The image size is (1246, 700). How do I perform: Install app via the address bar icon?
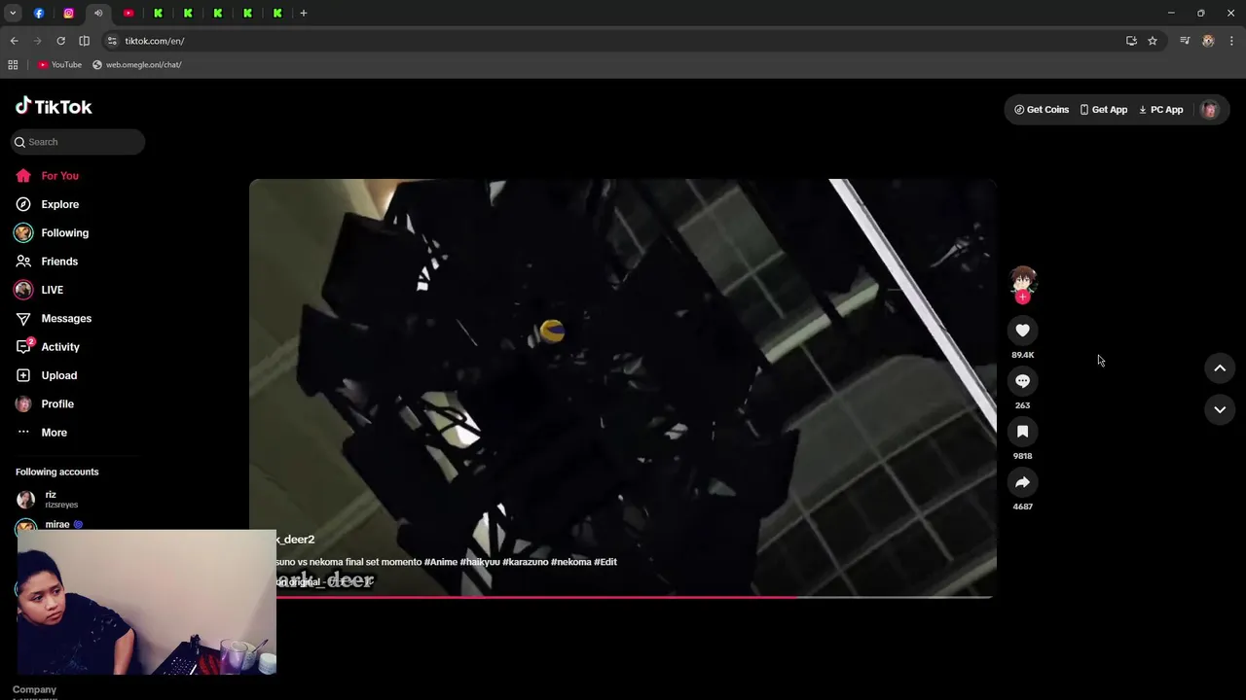point(1131,41)
